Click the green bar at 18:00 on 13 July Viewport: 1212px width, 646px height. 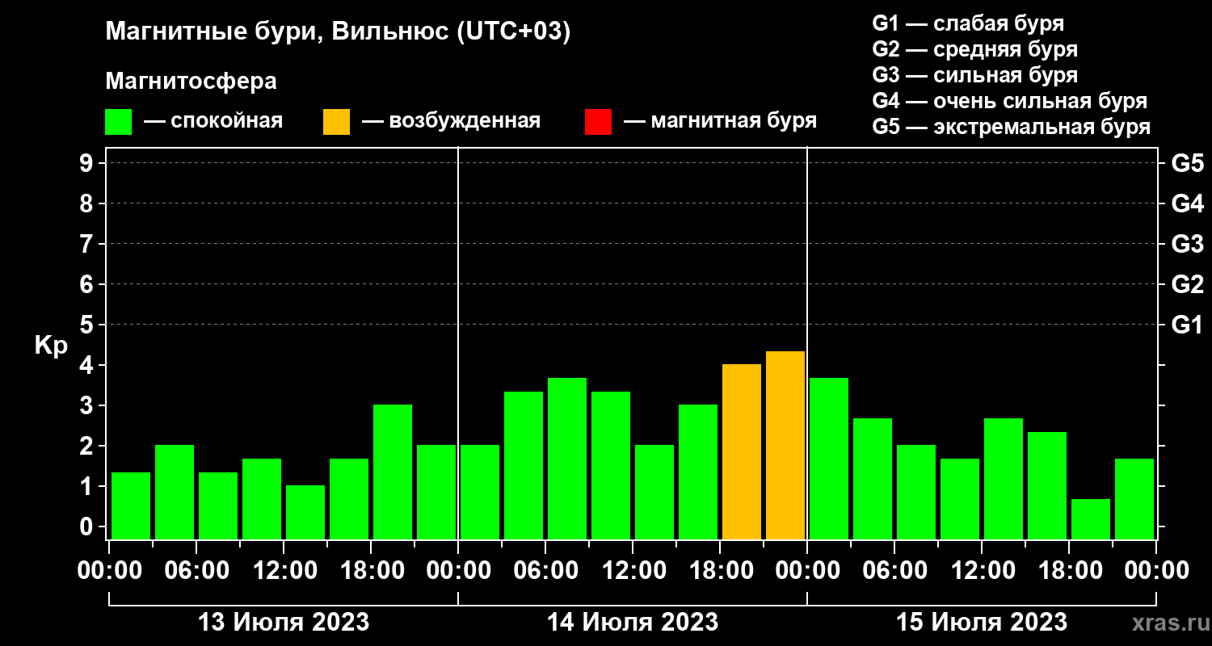(x=393, y=472)
